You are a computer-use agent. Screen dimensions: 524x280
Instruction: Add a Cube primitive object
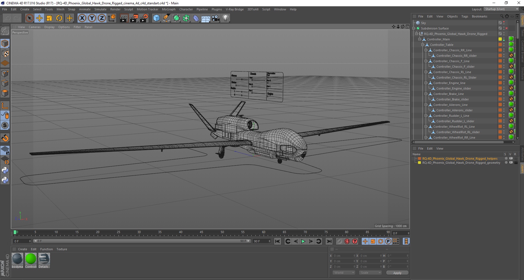point(156,18)
